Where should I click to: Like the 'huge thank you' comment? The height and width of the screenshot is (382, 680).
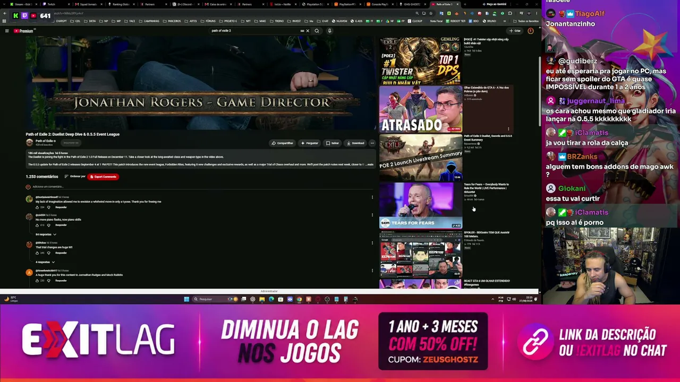[x=37, y=280]
